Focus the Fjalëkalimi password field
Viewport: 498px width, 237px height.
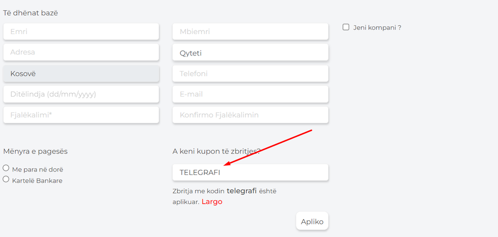[x=81, y=115]
